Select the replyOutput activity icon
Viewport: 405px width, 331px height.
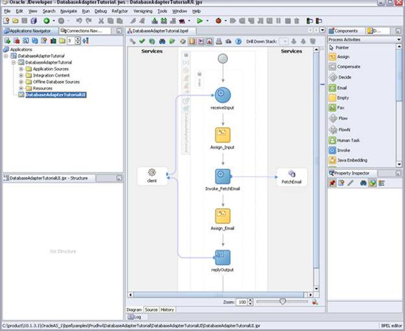tap(223, 257)
